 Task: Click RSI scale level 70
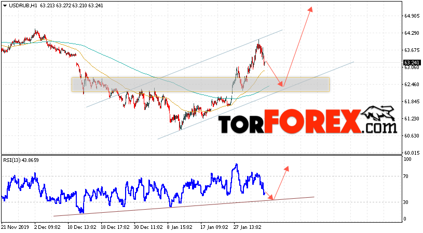point(406,176)
